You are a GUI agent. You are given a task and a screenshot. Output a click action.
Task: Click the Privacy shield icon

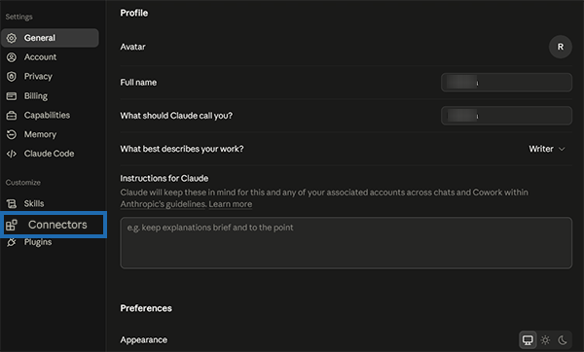click(12, 77)
